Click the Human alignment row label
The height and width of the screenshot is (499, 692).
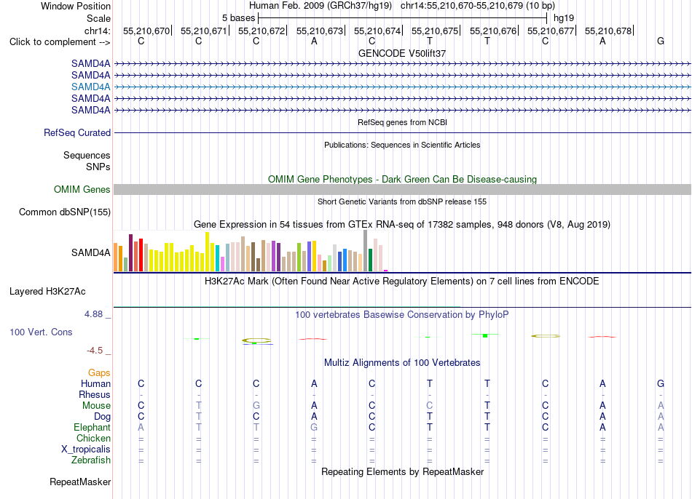coord(95,384)
